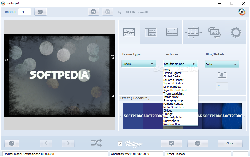Pick Painting canvas texture
The image size is (250, 157).
point(180,104)
